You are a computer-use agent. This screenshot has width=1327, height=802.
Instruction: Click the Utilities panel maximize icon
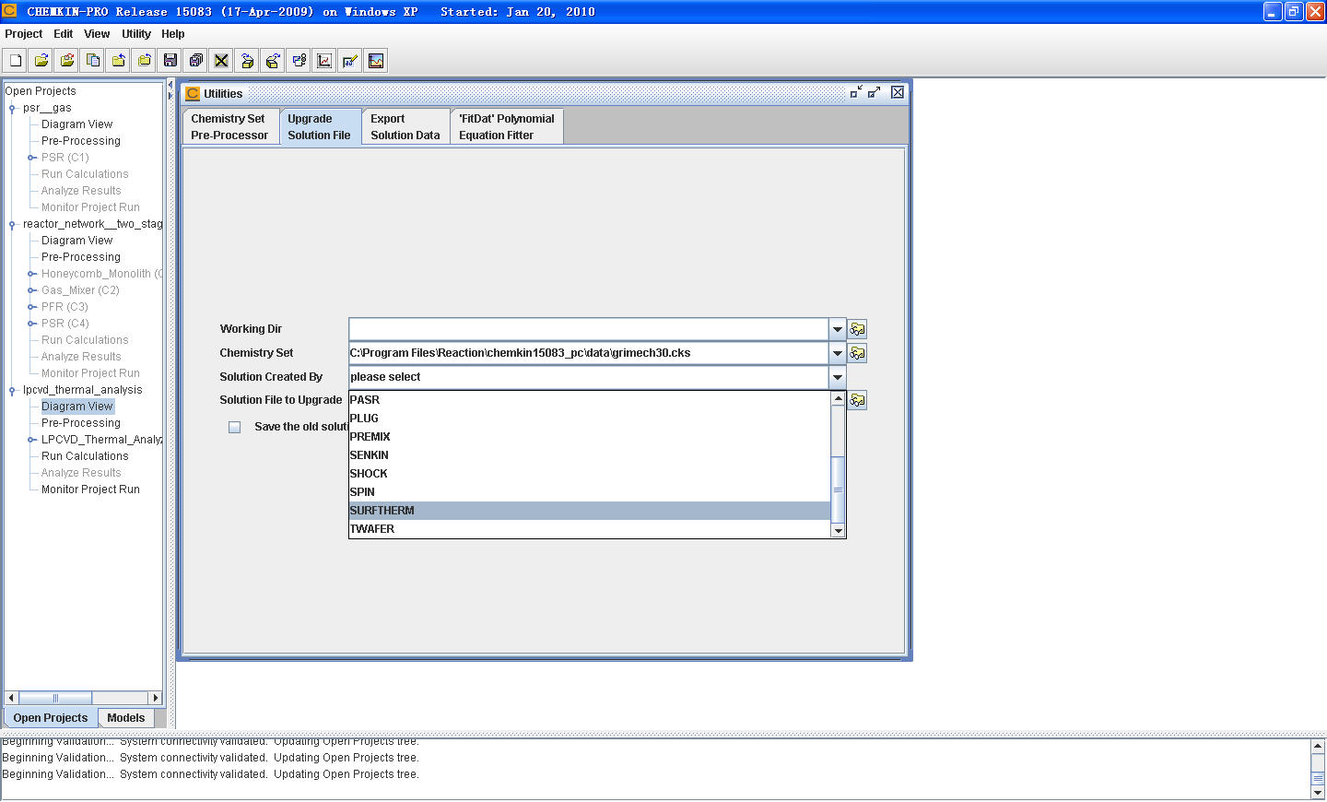pyautogui.click(x=874, y=92)
